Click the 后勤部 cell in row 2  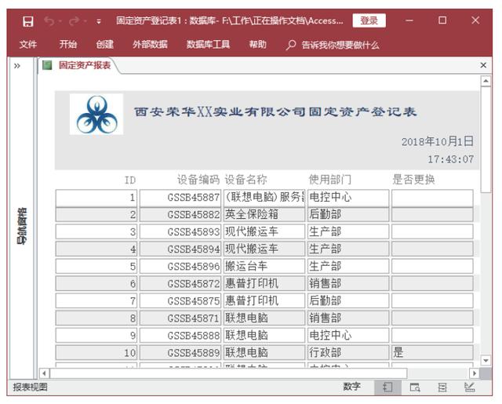click(x=348, y=214)
